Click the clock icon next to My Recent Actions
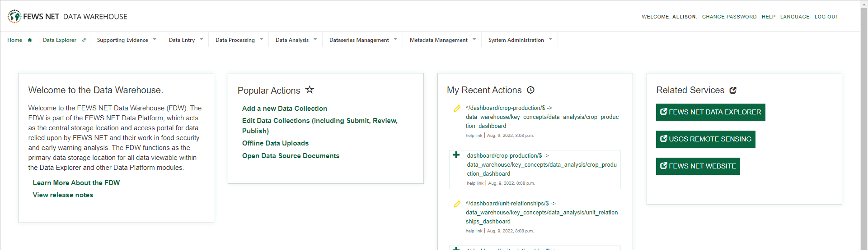868x250 pixels. point(531,90)
